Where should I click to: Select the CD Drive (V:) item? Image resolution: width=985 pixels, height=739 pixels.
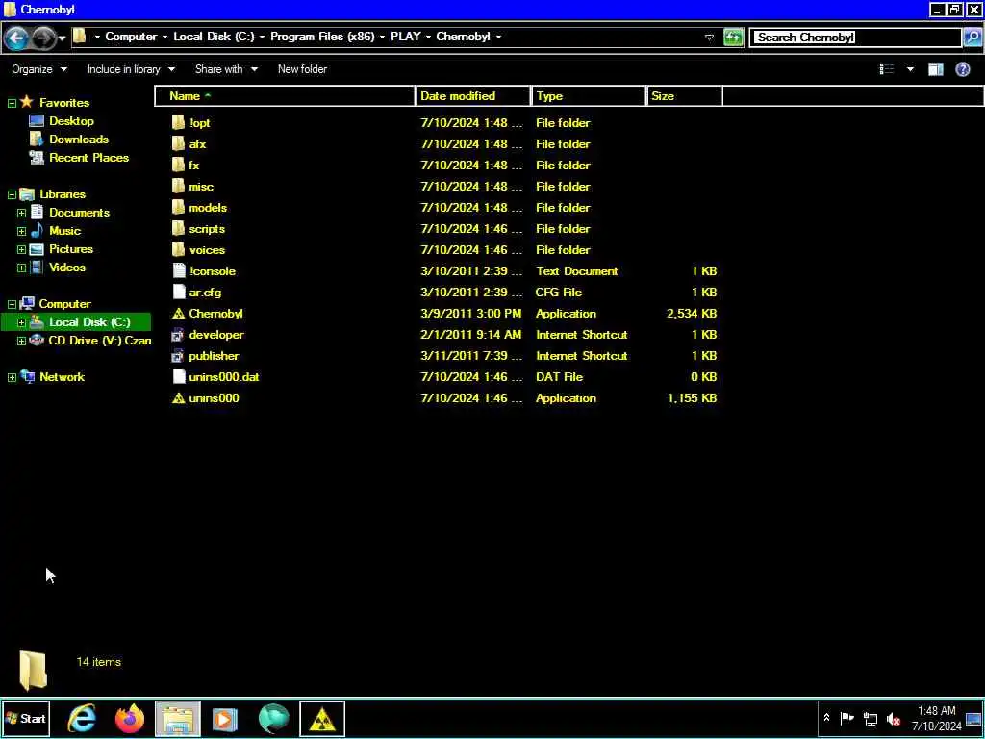click(x=99, y=341)
